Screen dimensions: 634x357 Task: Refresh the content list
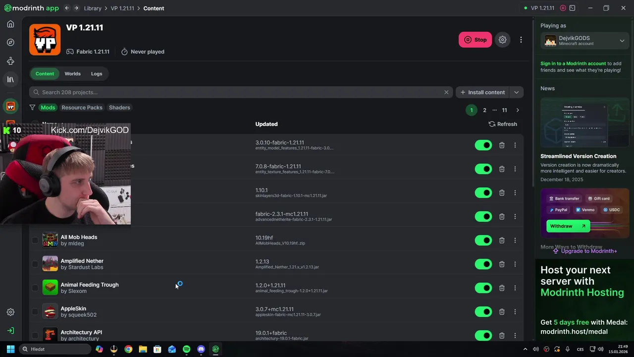[x=503, y=124]
